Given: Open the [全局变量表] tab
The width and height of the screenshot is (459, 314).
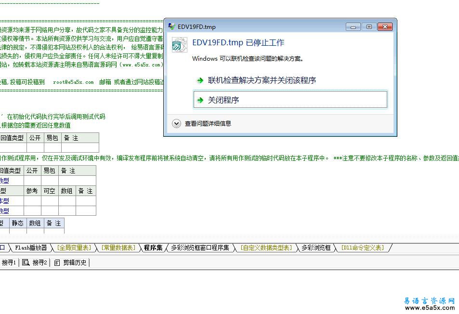Looking at the screenshot, I should (74, 248).
